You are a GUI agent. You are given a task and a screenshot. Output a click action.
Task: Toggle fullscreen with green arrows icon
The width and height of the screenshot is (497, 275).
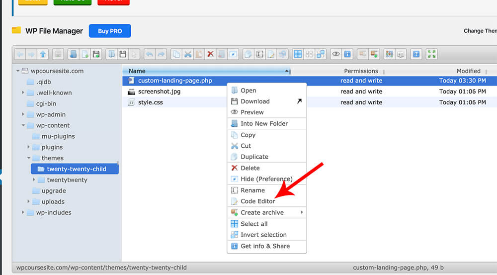431,54
